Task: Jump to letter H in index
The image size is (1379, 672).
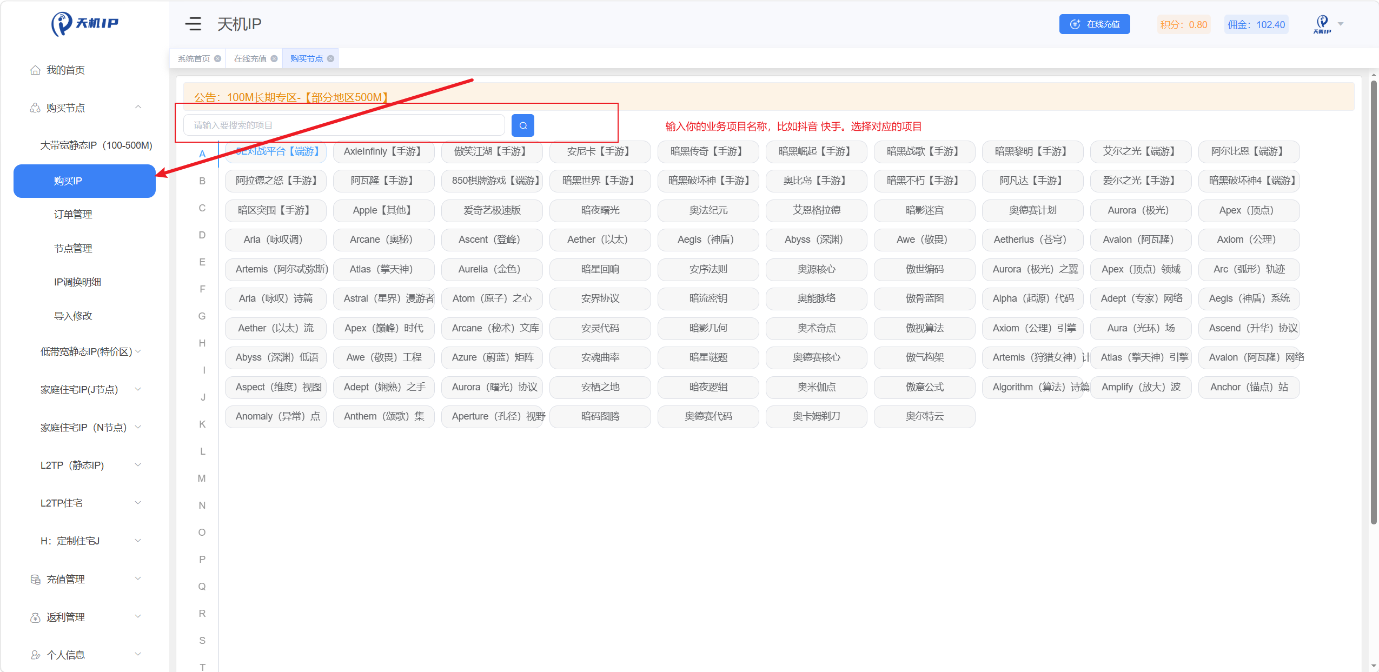Action: tap(202, 343)
